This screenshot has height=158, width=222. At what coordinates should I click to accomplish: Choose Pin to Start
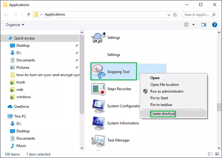(174, 98)
